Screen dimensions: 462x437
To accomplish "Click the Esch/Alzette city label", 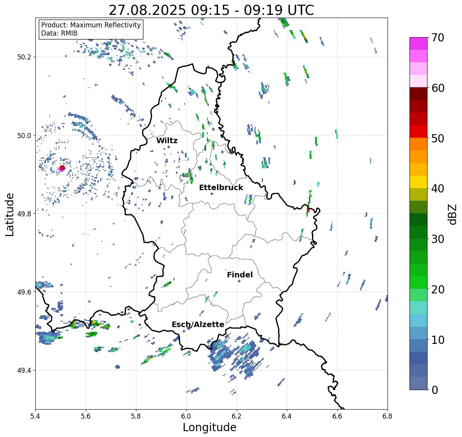I will pos(198,324).
